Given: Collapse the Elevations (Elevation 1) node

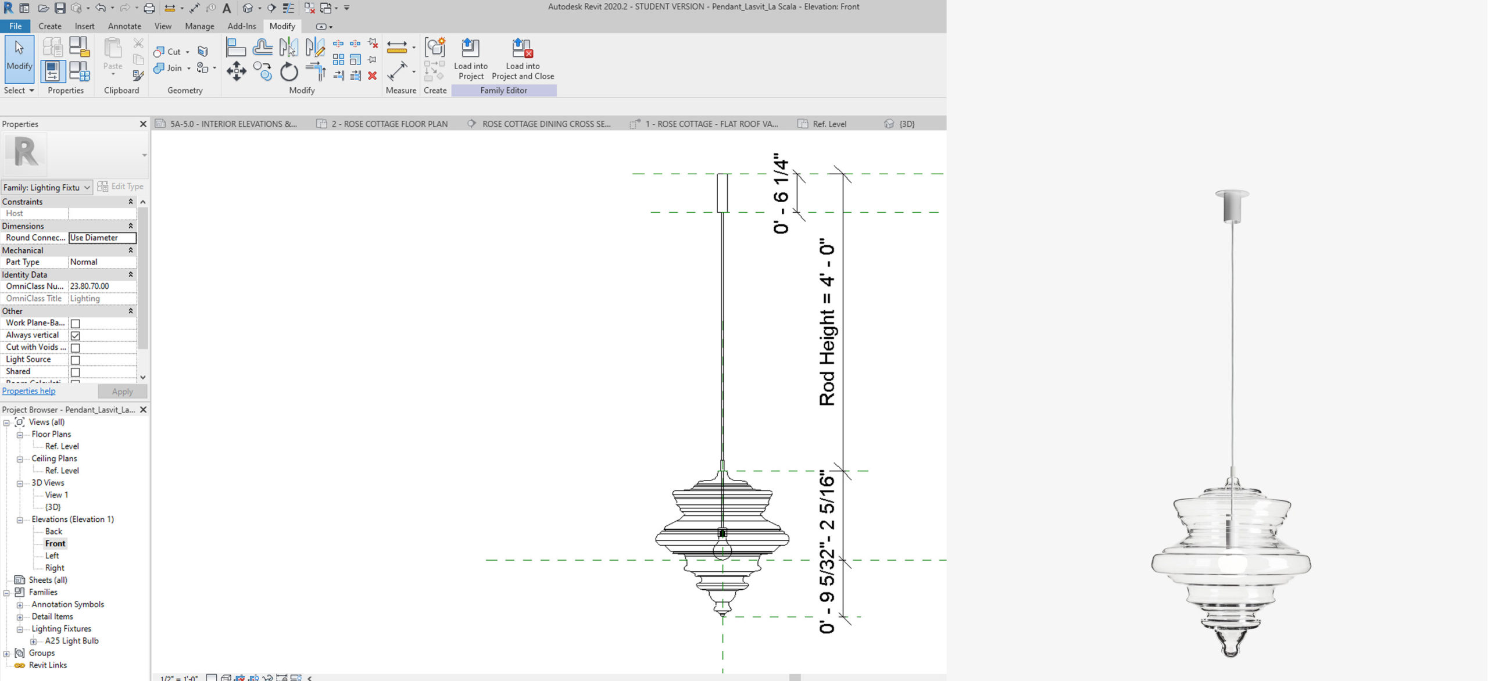Looking at the screenshot, I should (20, 520).
